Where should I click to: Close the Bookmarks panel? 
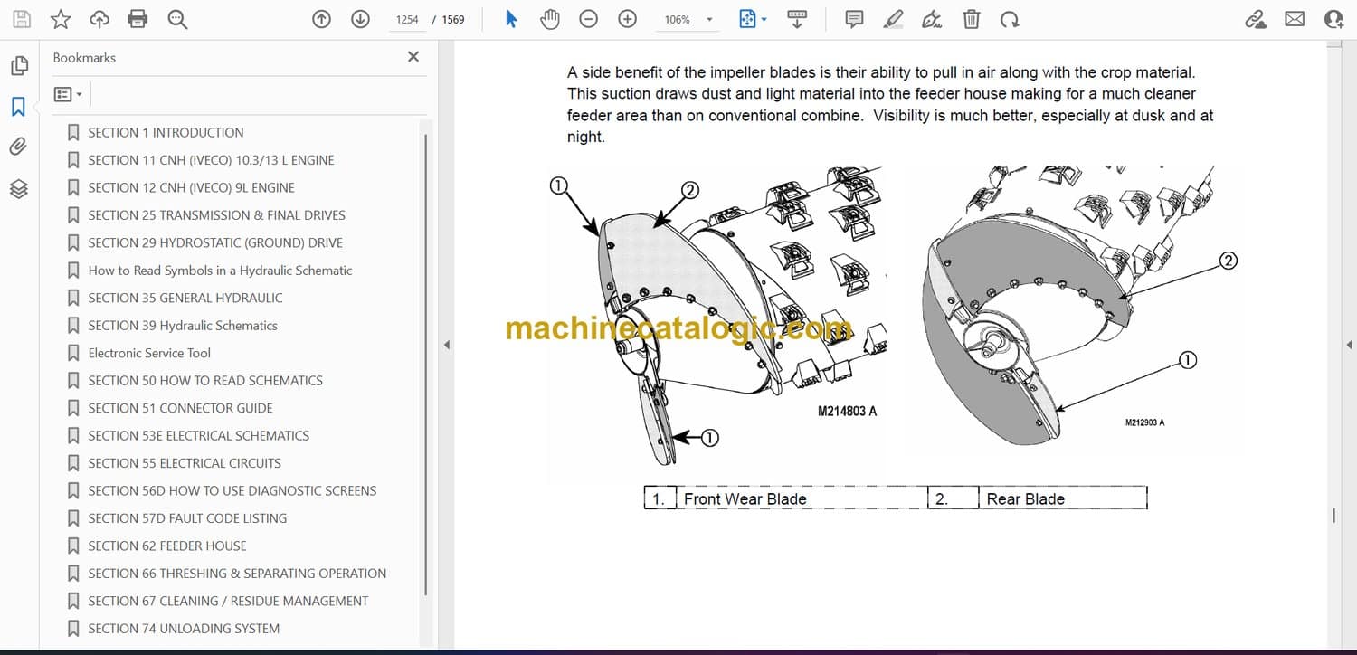pyautogui.click(x=413, y=57)
